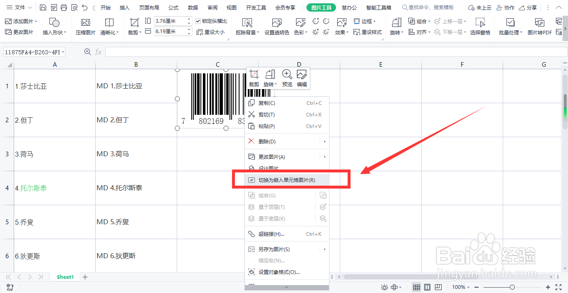The width and height of the screenshot is (568, 293).
Task: Click the decrease brightness icon
Action: pos(326,32)
